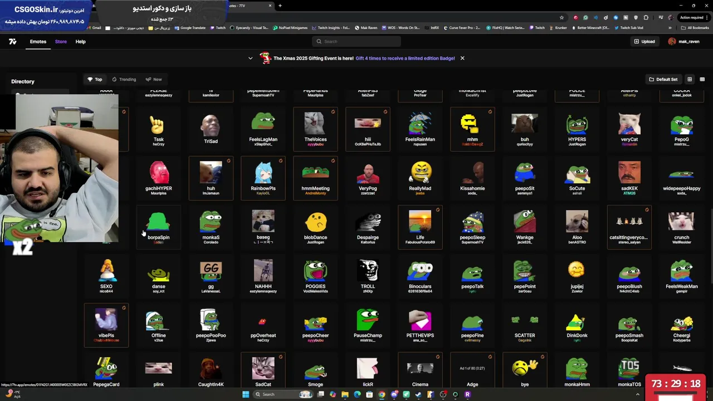Open Discord from the taskbar

(394, 394)
